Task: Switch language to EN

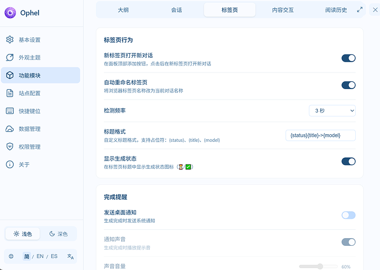Action: tap(40, 256)
